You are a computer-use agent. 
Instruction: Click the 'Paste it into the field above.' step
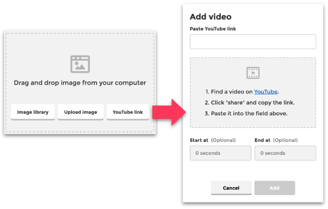(249, 113)
